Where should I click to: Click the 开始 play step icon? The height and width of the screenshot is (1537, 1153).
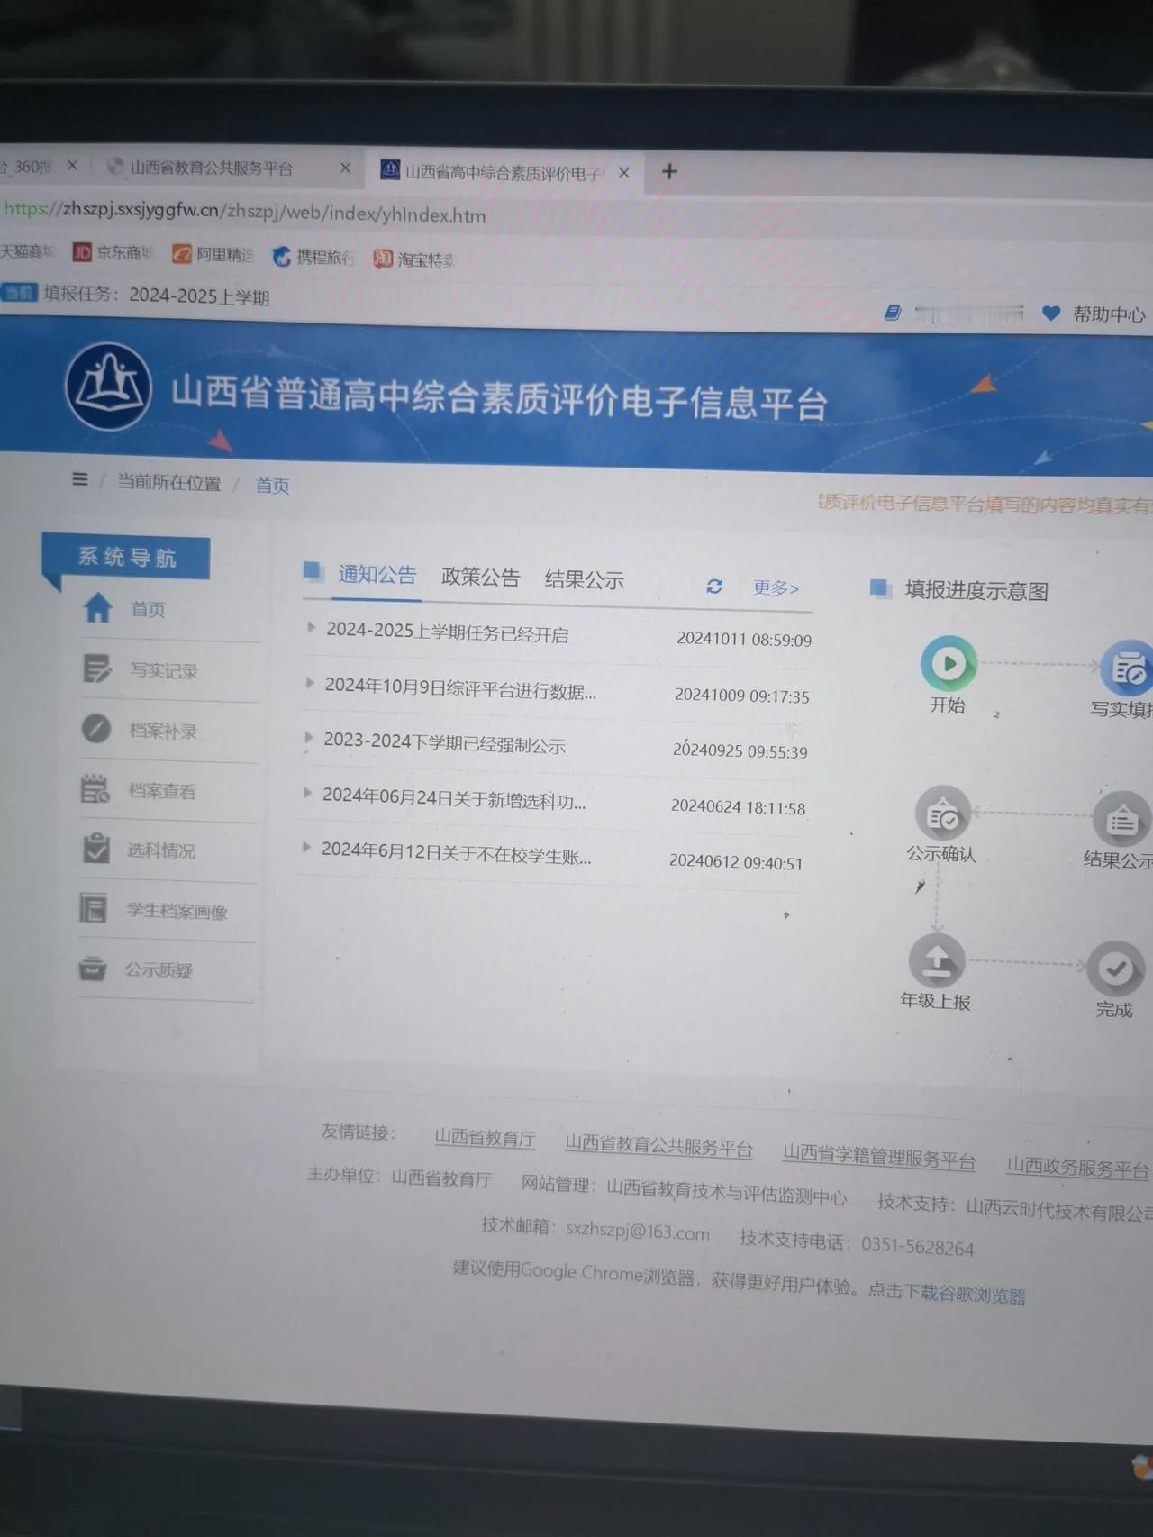(949, 664)
